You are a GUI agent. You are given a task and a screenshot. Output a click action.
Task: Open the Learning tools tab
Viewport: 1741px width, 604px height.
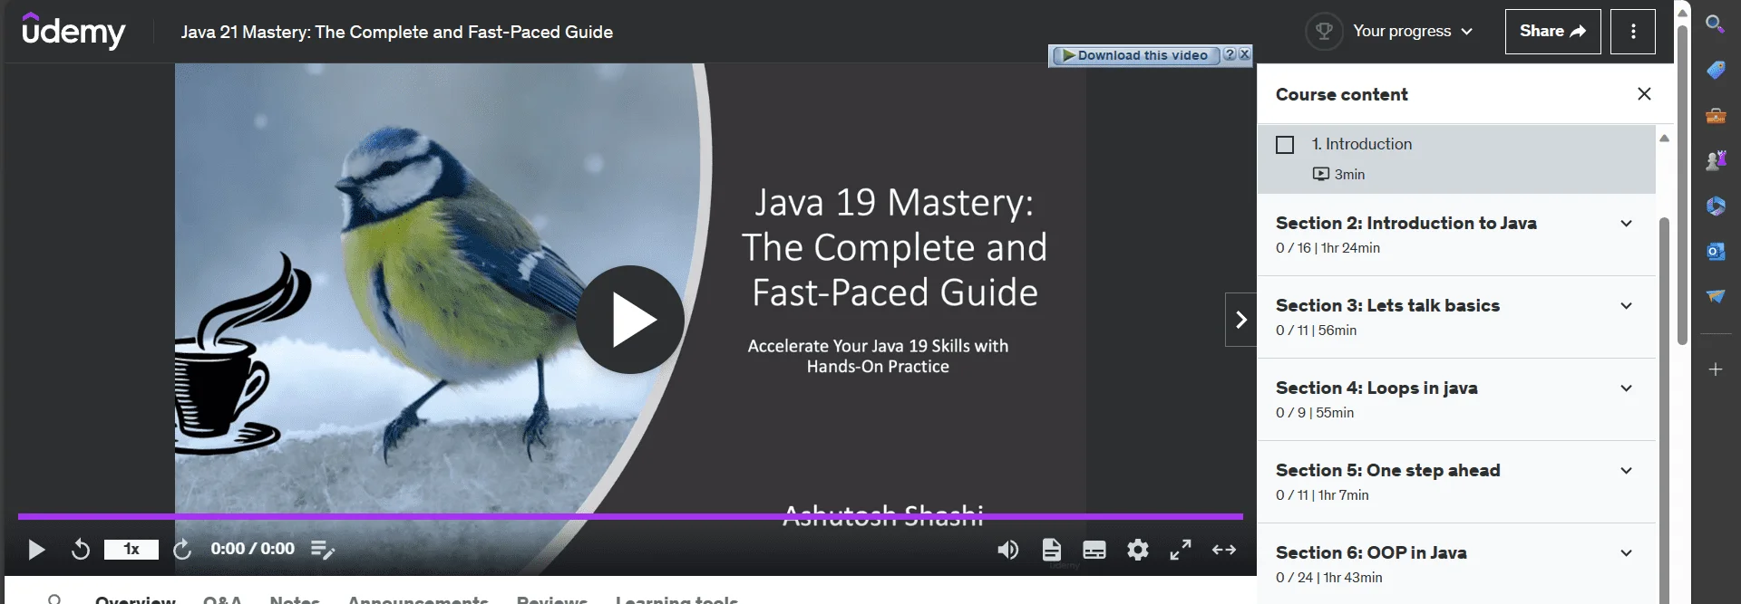pyautogui.click(x=676, y=599)
